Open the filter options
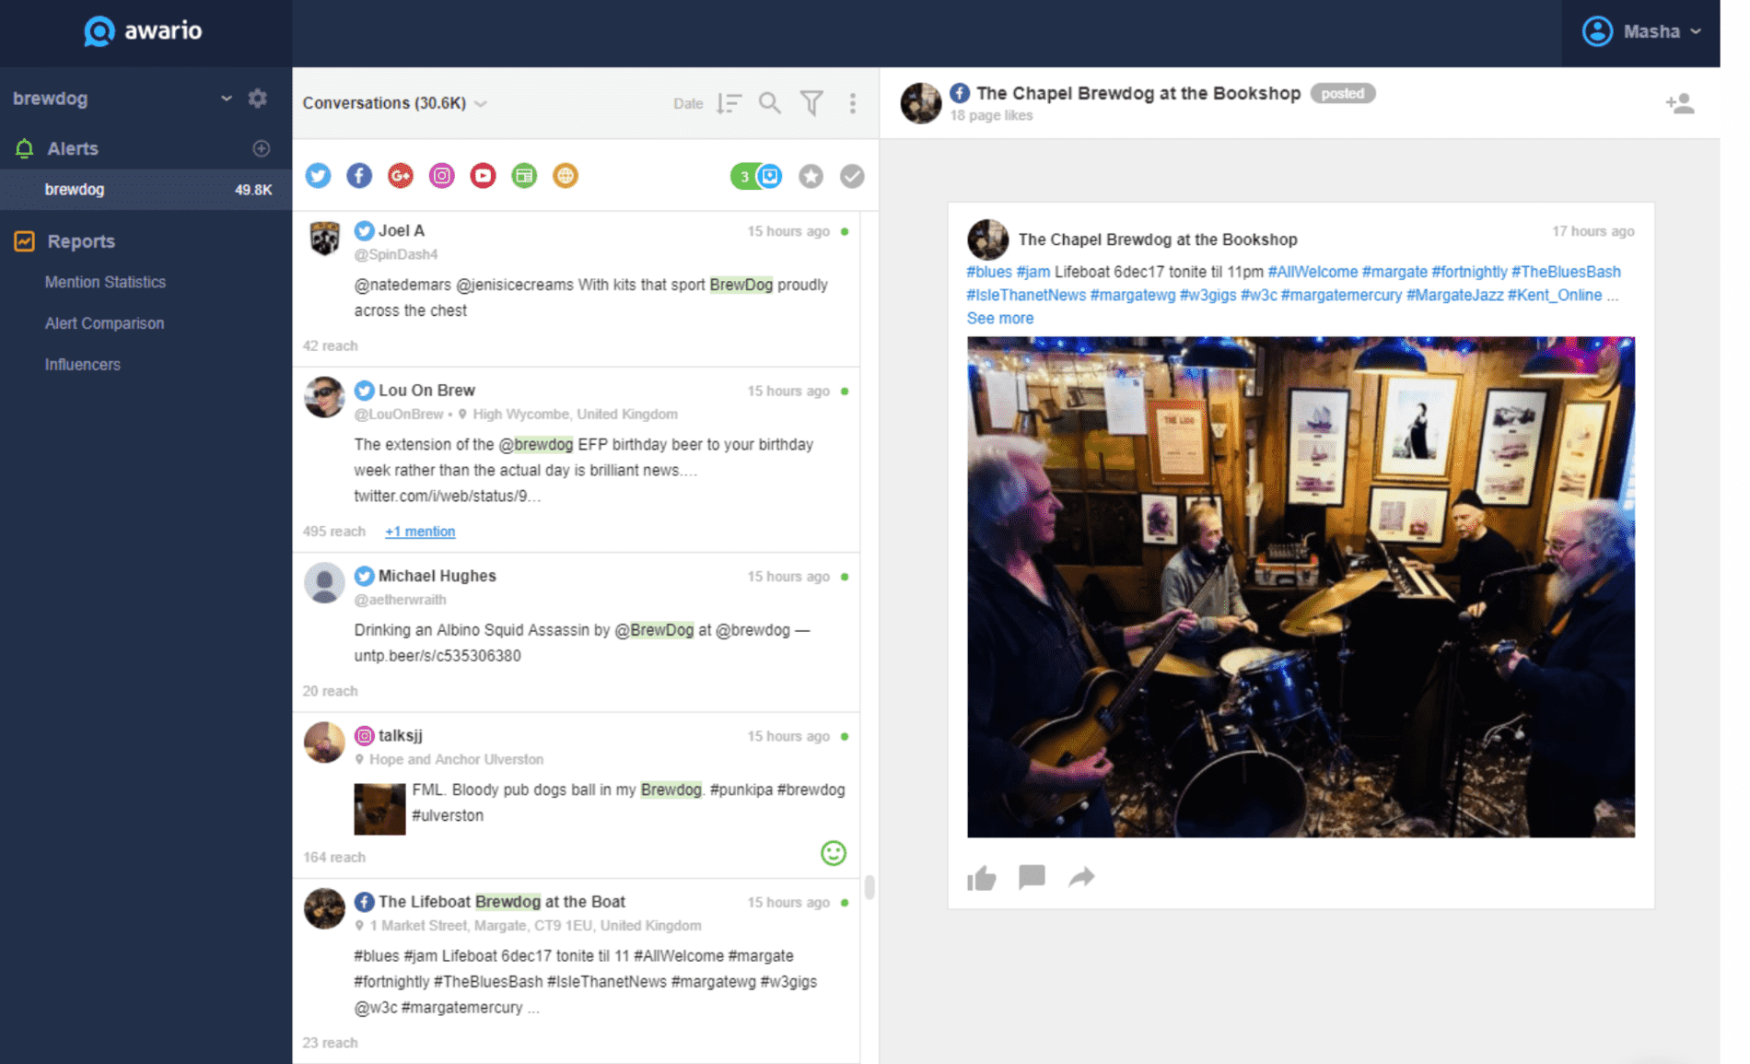The width and height of the screenshot is (1750, 1064). point(811,103)
